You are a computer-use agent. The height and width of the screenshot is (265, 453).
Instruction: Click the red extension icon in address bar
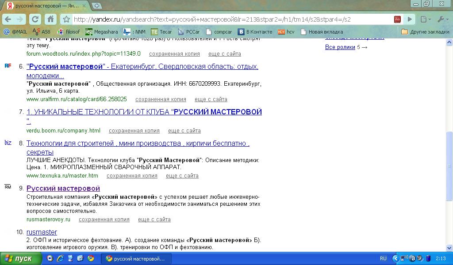[x=397, y=19]
